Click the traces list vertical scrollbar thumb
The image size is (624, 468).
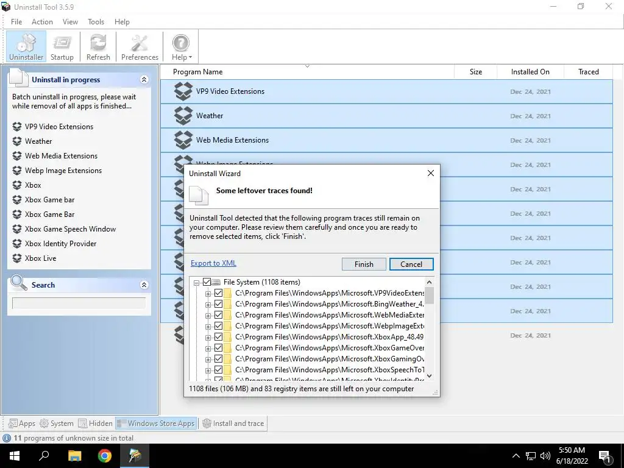pyautogui.click(x=429, y=296)
